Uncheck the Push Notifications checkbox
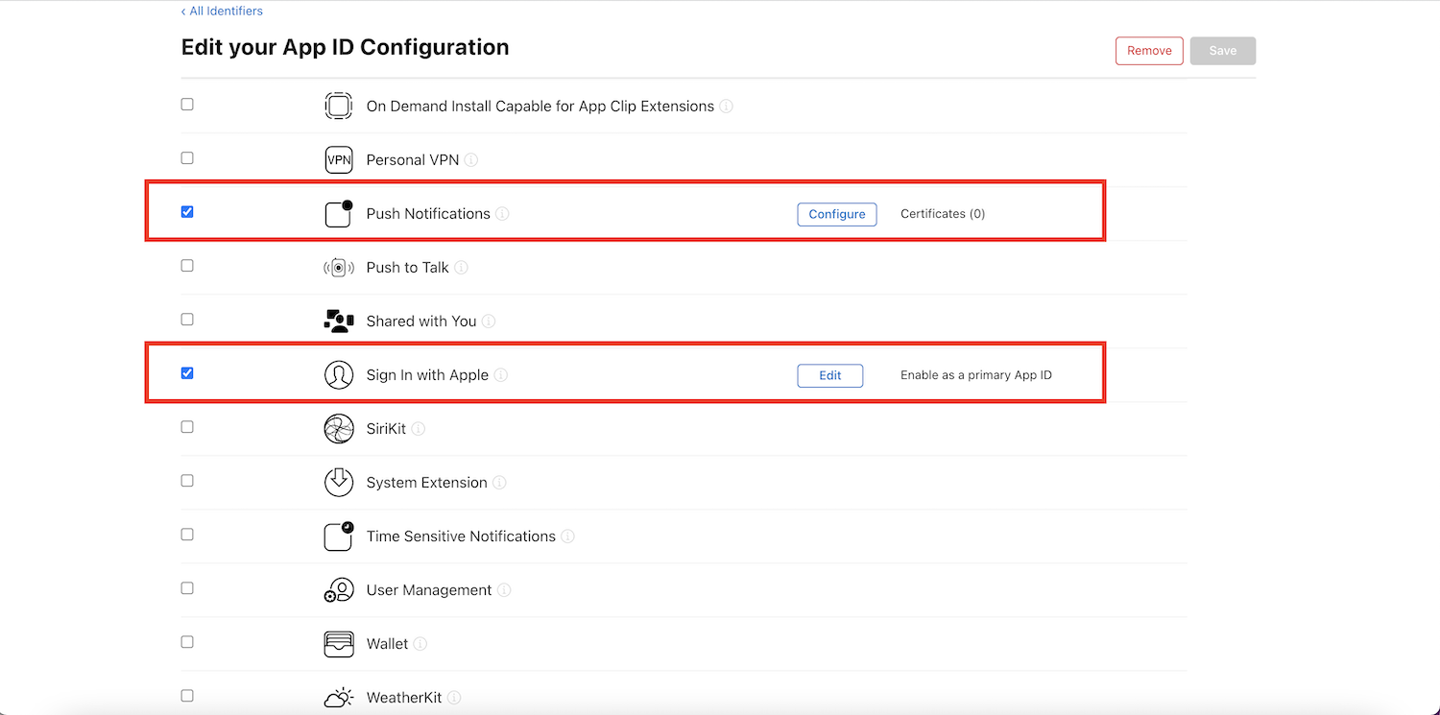The width and height of the screenshot is (1440, 715). point(187,212)
